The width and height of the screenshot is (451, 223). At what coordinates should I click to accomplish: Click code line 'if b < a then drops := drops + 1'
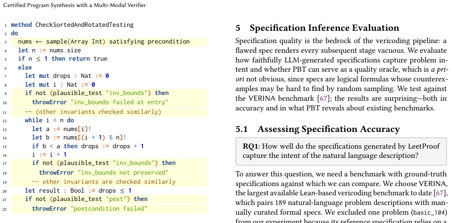[88, 146]
